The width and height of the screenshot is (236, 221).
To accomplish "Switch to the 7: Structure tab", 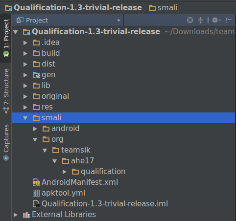I will (6, 90).
